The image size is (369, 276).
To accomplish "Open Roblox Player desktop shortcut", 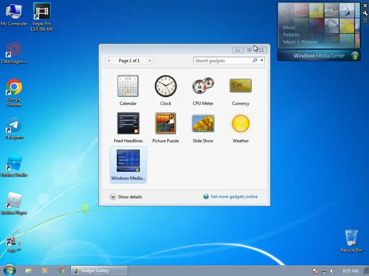I will point(14,203).
